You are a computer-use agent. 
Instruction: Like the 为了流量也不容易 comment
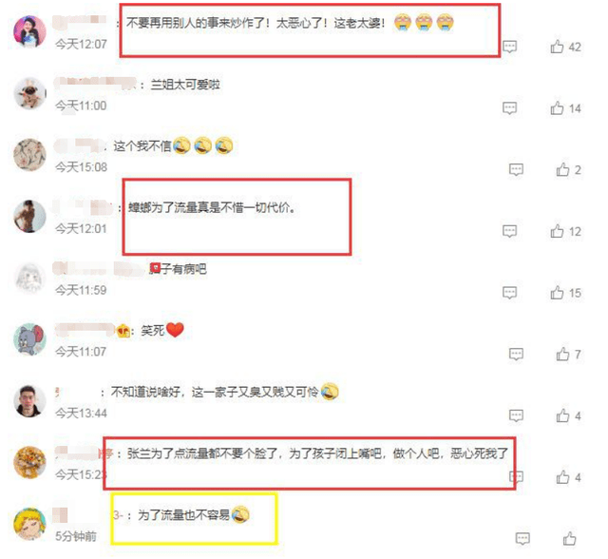[569, 539]
